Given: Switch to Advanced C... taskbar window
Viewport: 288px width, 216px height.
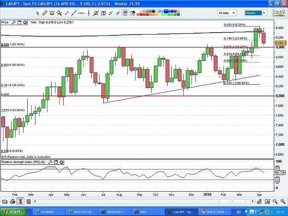Looking at the screenshot, I should point(115,212).
